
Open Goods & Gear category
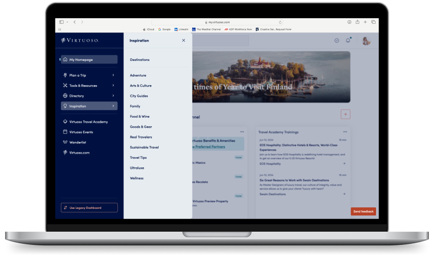[141, 127]
